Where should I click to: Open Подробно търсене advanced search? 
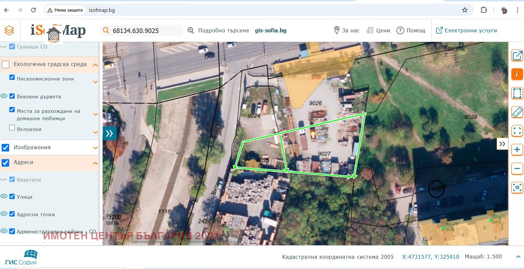click(218, 30)
